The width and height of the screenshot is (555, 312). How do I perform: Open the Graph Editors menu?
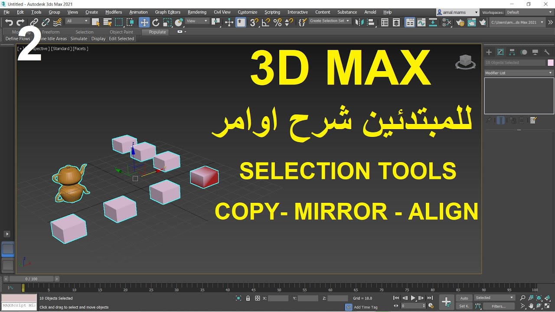pyautogui.click(x=167, y=12)
